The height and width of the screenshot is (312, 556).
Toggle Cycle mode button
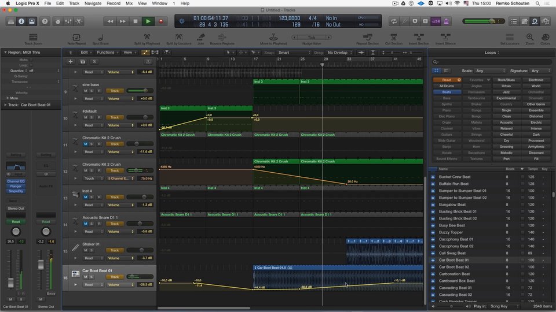pyautogui.click(x=394, y=21)
